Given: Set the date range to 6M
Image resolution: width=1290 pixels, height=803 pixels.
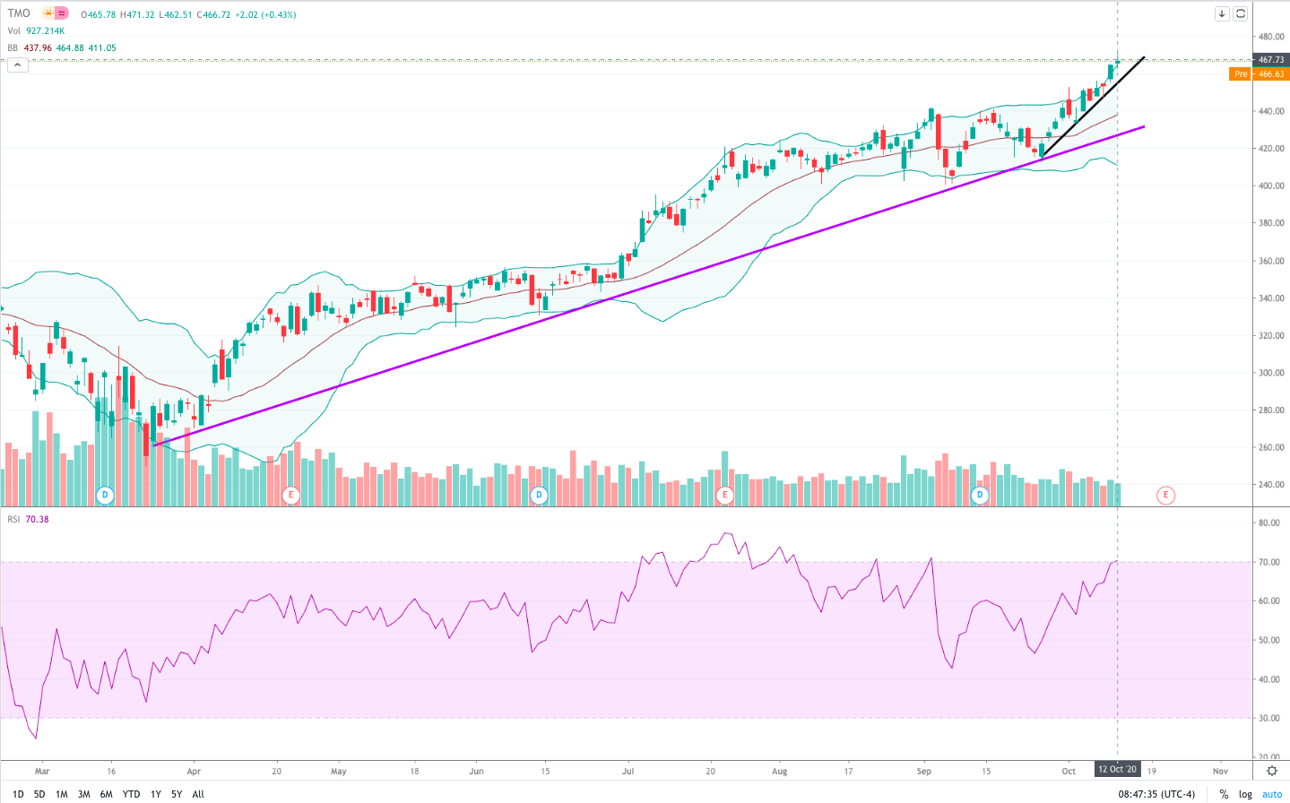Looking at the screenshot, I should pos(106,794).
